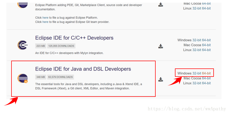Download Linux 32-bit for Eclipse Platform package
Viewport: 229px width, 114px height.
(197, 8)
